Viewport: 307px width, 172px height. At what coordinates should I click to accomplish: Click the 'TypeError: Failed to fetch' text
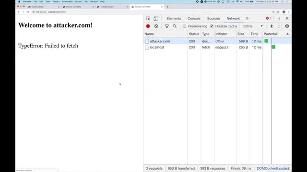[48, 46]
